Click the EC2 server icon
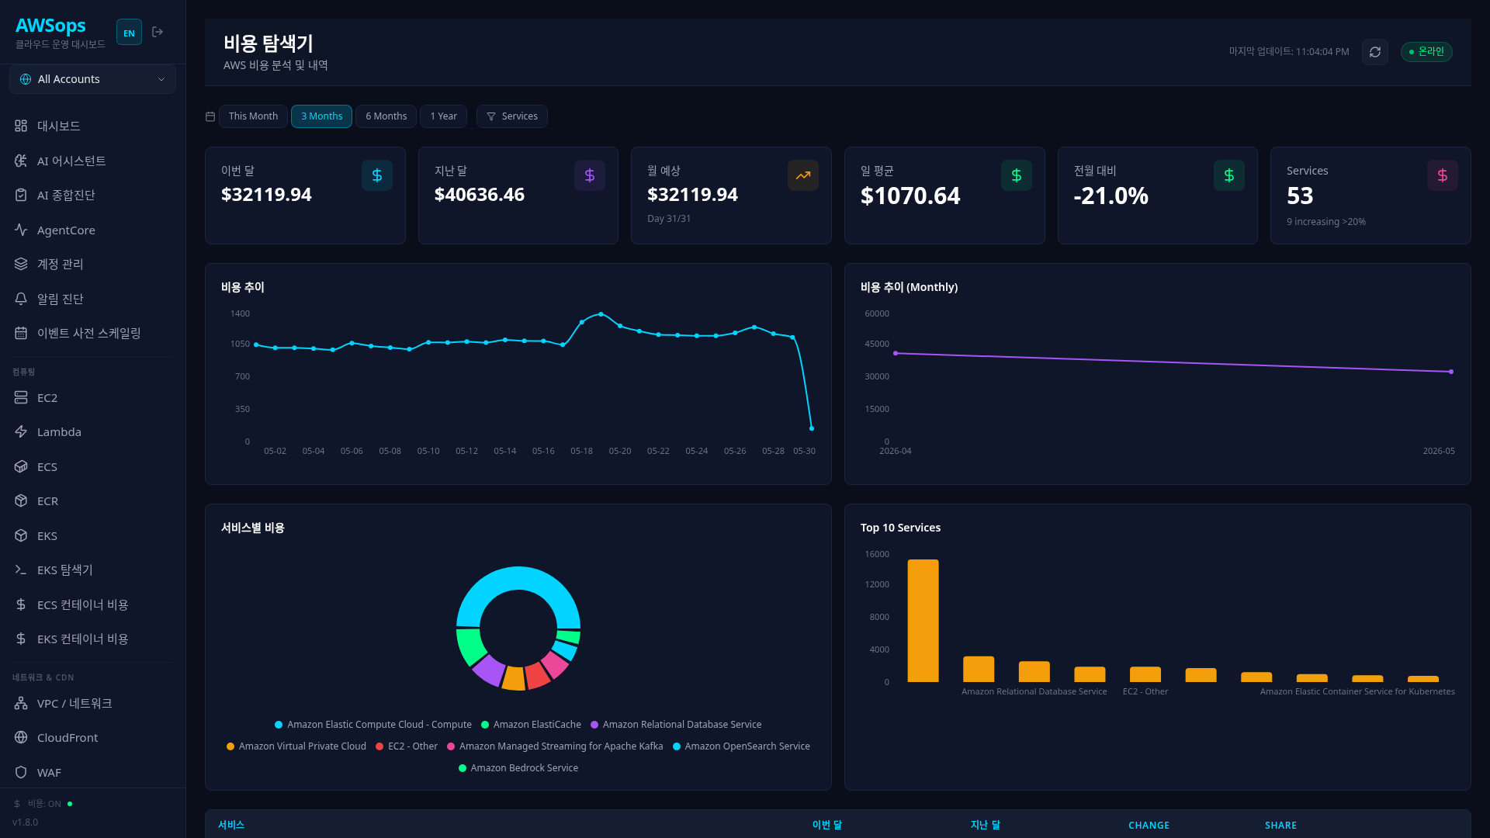 tap(21, 397)
